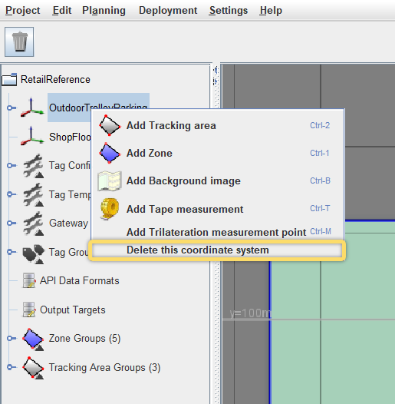This screenshot has width=395, height=404.
Task: Select the API Data Formats database icon
Action: pos(29,280)
